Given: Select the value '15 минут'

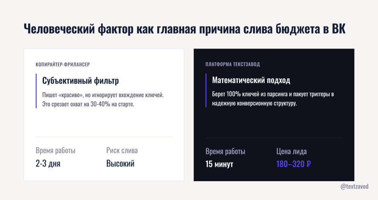Looking at the screenshot, I should coord(219,164).
